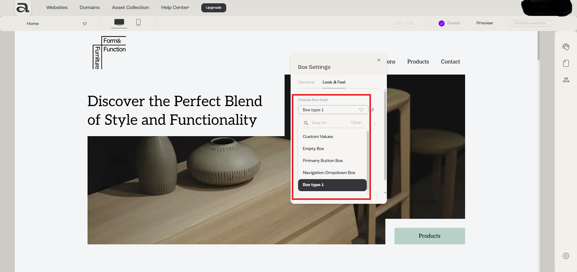Click the edit box style link icon
The width and height of the screenshot is (577, 272).
pos(372,110)
